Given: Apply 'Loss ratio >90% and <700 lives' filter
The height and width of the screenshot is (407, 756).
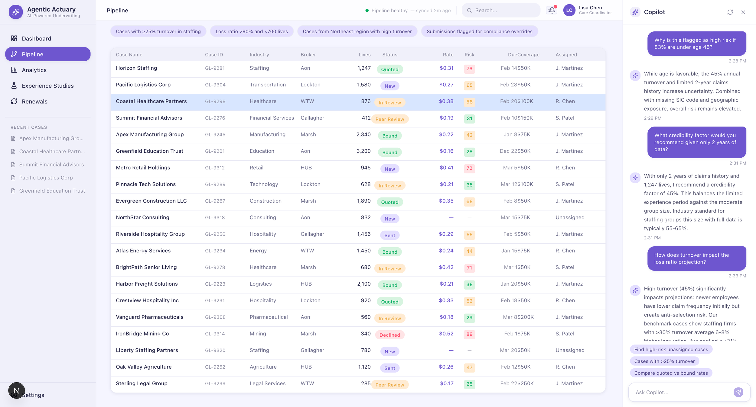Looking at the screenshot, I should pos(252,31).
